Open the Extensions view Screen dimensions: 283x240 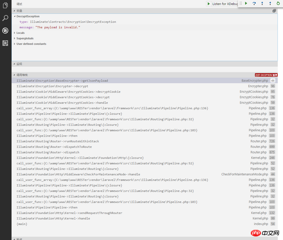pos(5,43)
